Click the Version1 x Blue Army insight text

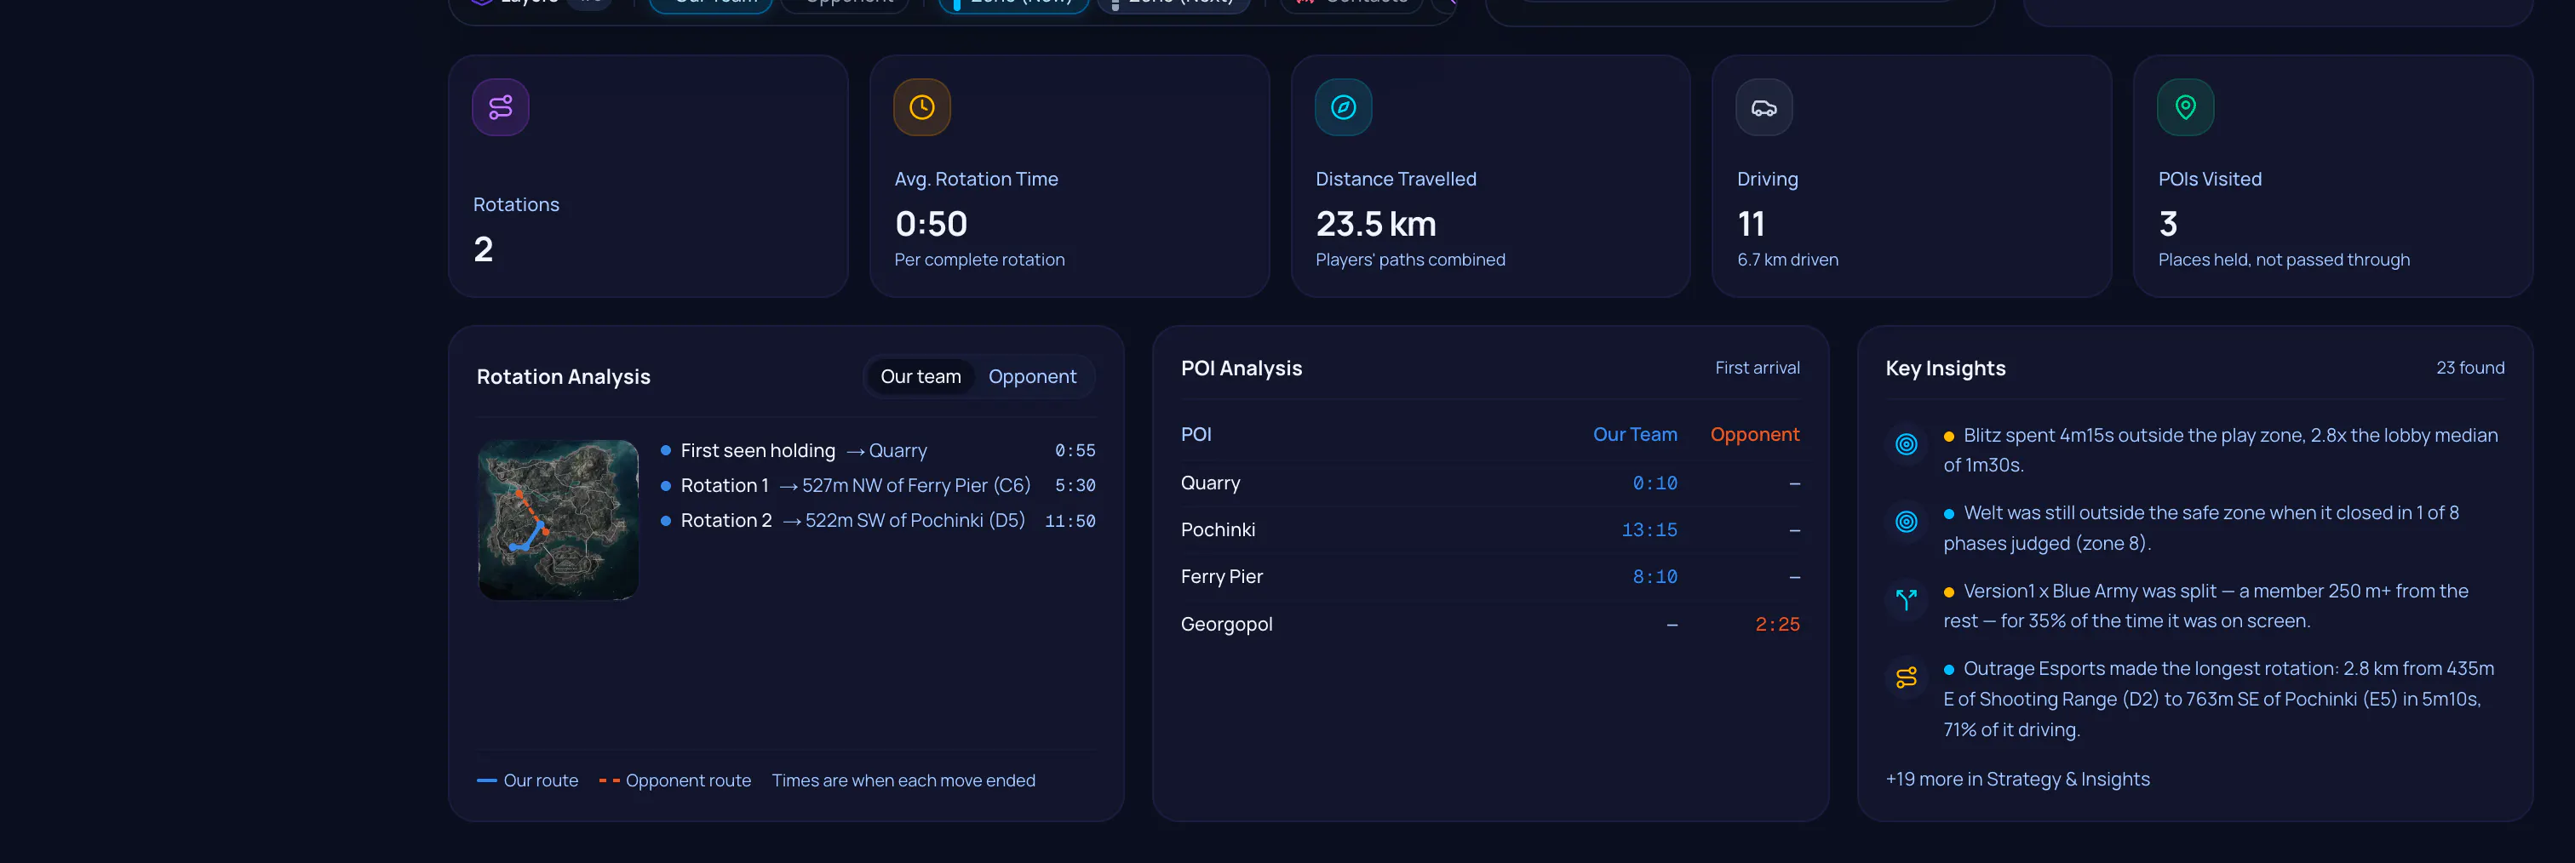2206,605
